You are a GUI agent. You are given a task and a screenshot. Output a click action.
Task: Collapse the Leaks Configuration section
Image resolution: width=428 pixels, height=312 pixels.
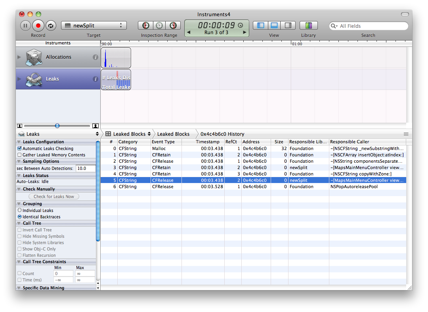pos(19,142)
